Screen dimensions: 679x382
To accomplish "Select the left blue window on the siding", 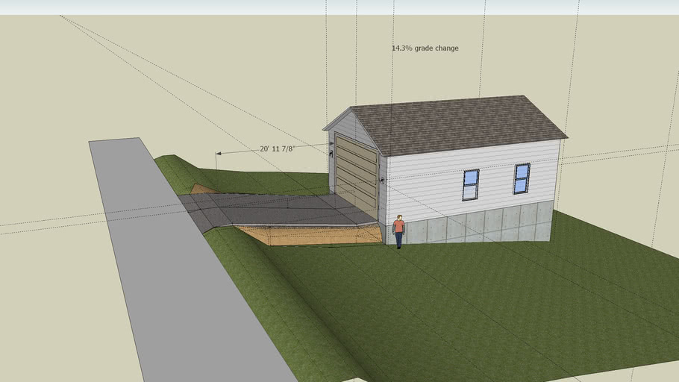I will 471,184.
